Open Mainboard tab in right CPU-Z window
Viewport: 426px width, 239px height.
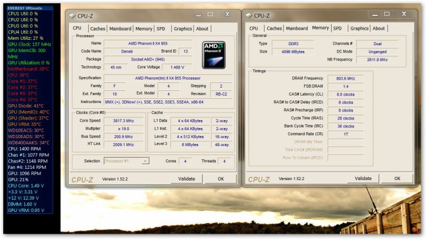[x=297, y=29]
